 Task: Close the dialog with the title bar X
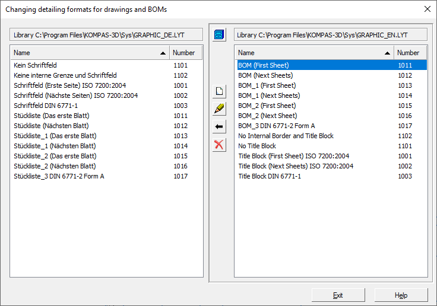pos(427,9)
